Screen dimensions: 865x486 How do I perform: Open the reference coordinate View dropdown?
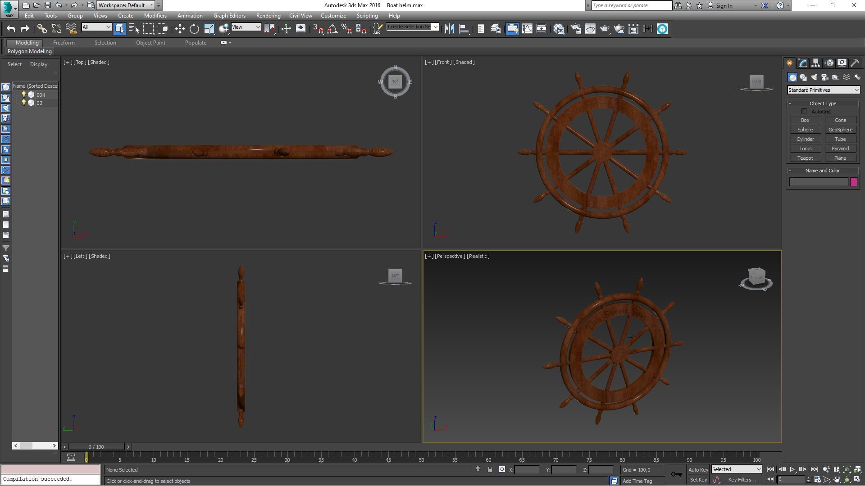point(246,27)
